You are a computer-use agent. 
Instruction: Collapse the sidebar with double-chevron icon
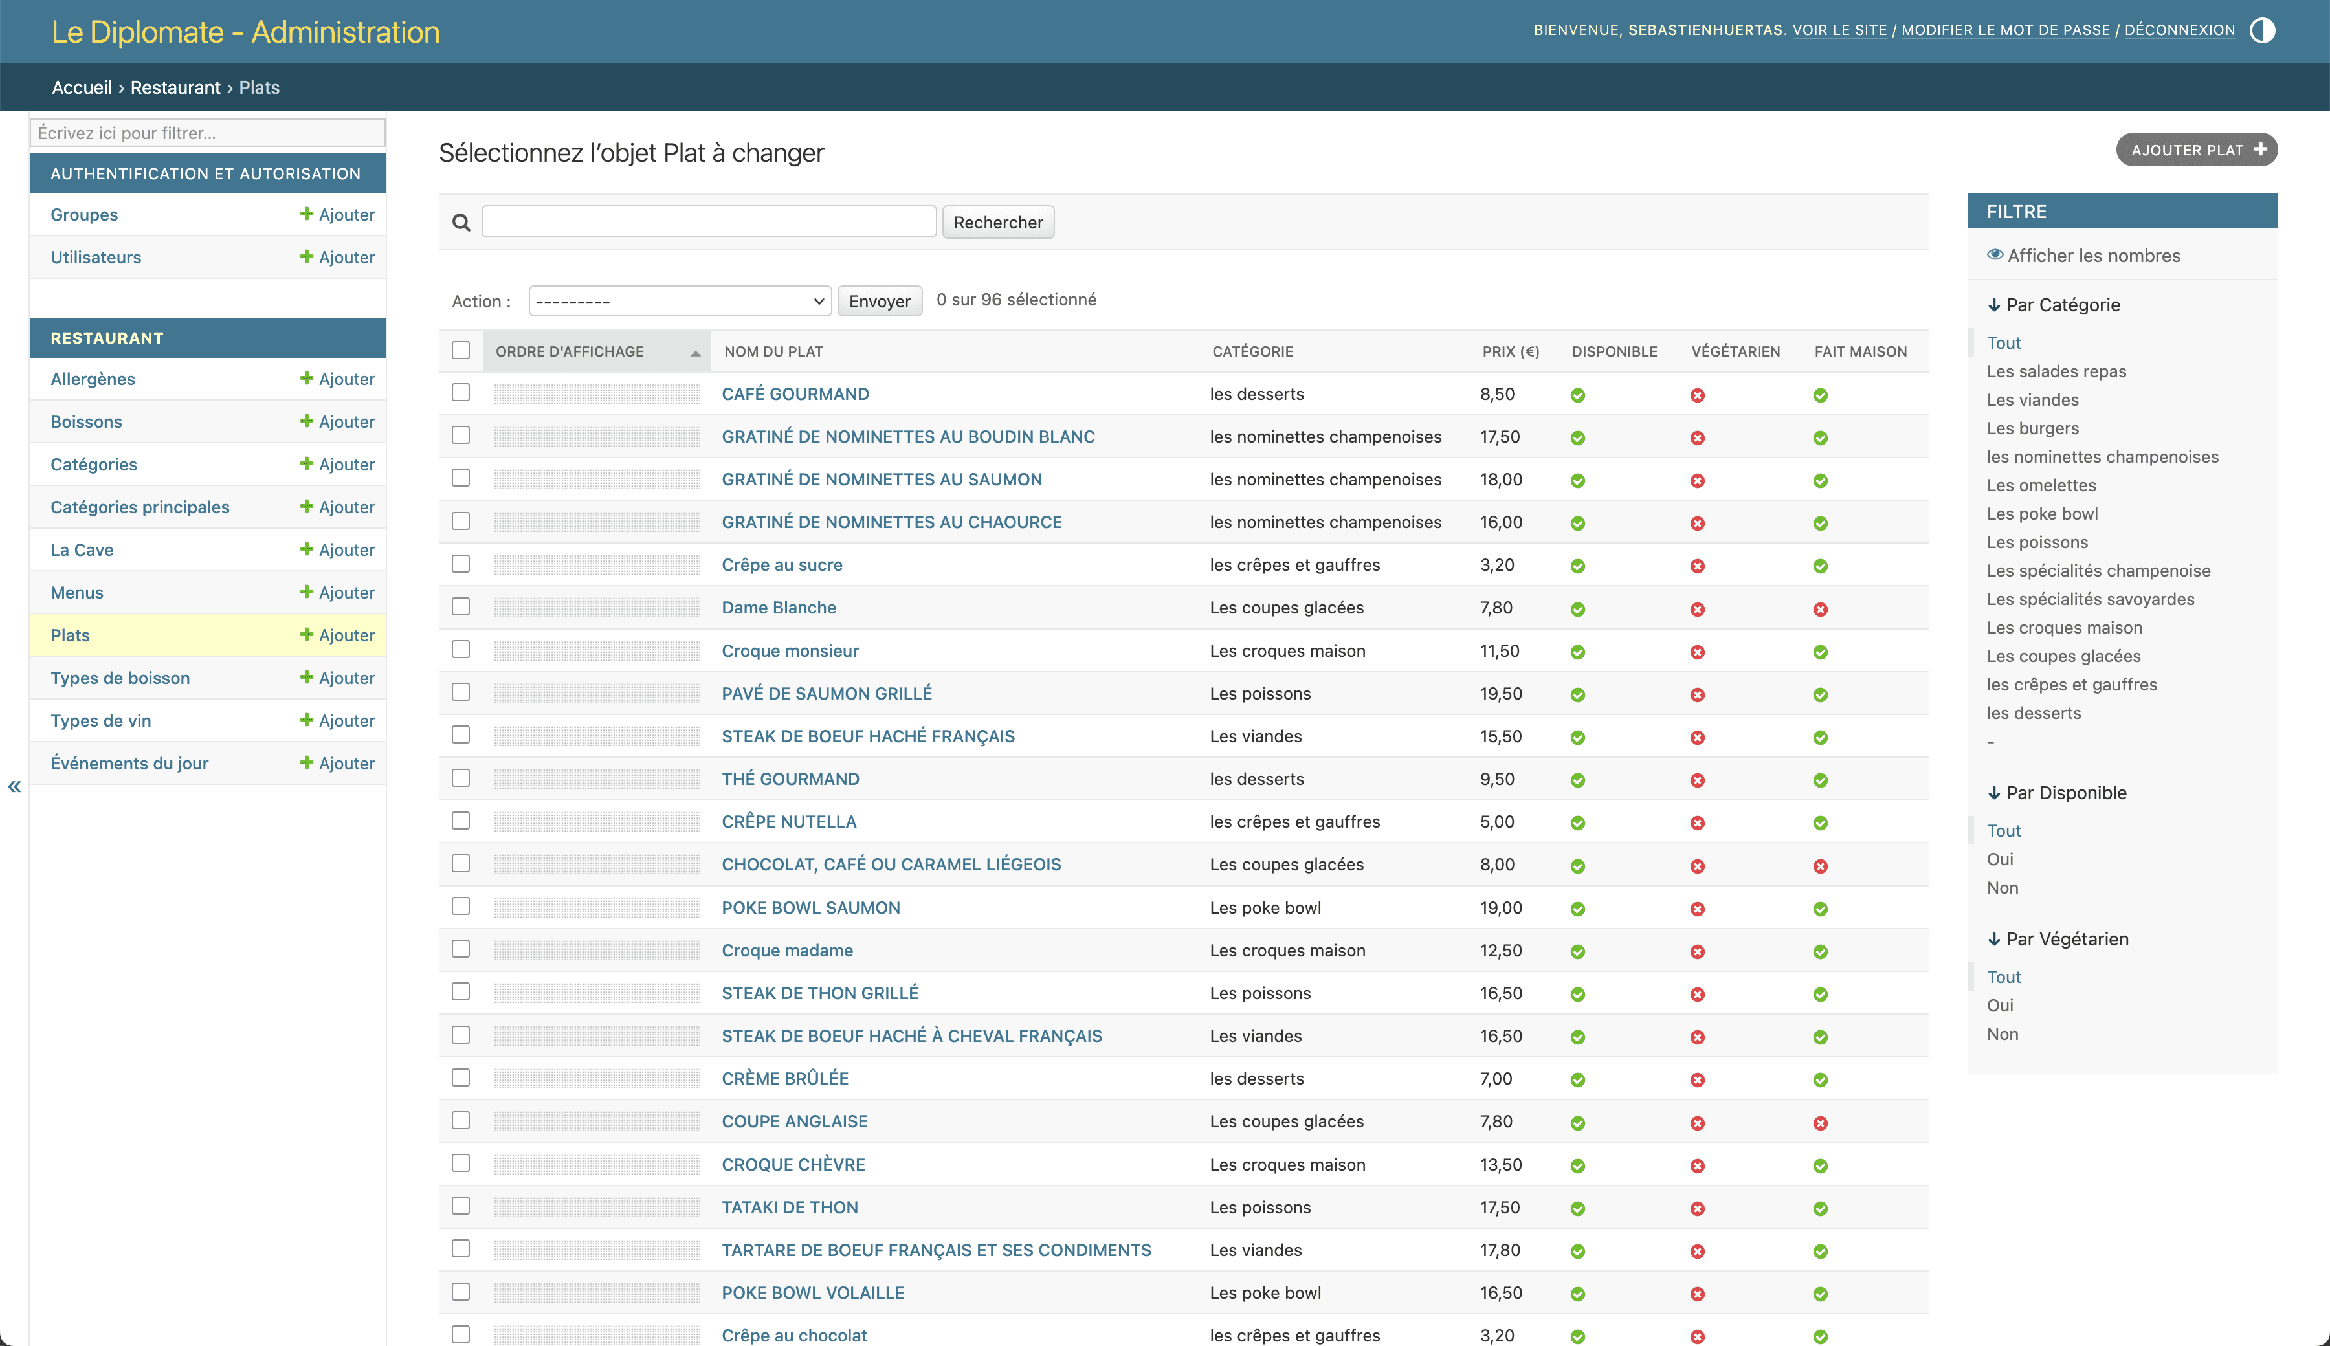pyautogui.click(x=14, y=787)
